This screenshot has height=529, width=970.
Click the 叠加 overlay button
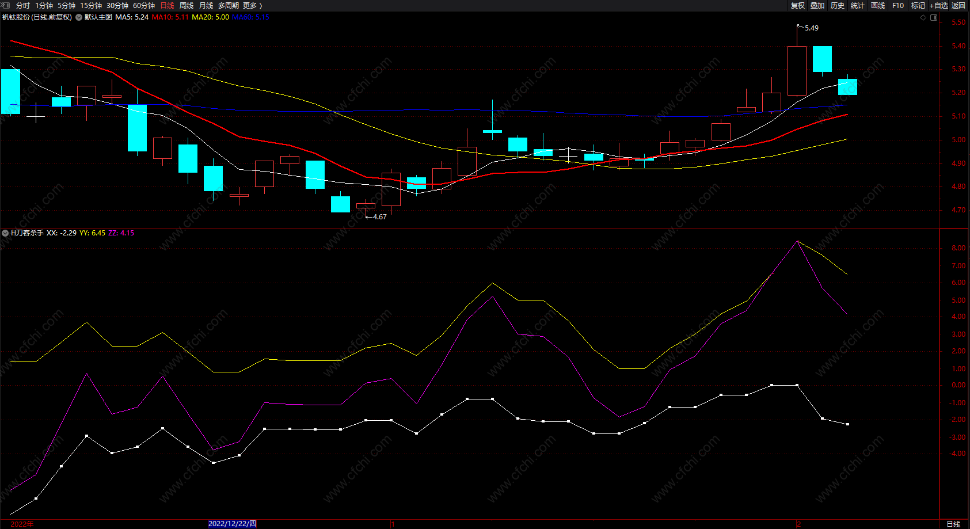tap(817, 5)
